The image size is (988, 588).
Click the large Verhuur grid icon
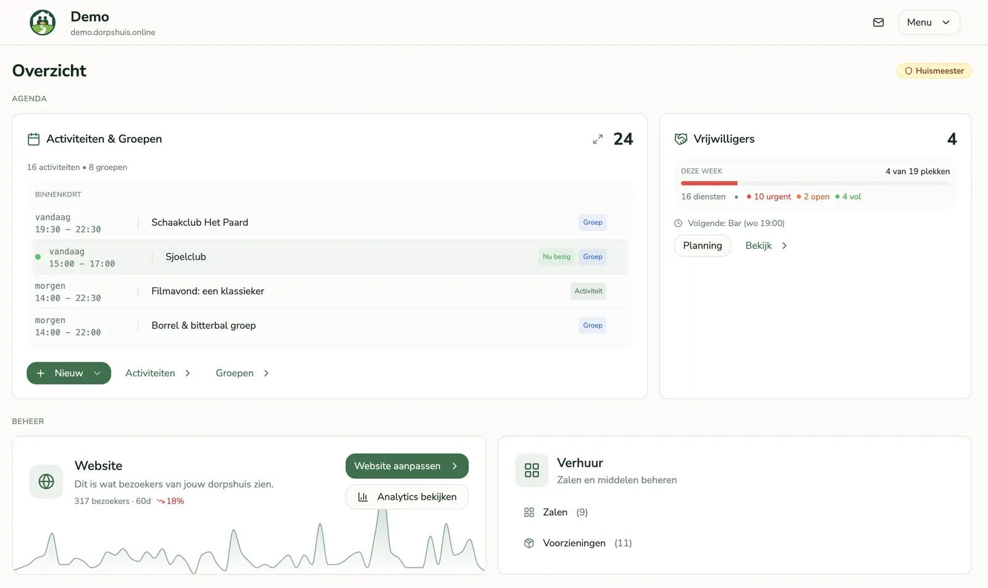pyautogui.click(x=532, y=470)
